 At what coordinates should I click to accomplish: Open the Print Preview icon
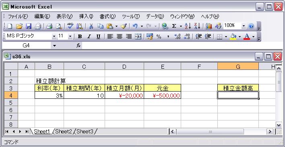pos(59,26)
